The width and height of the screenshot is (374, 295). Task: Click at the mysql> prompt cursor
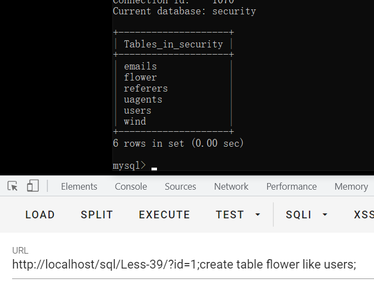(x=154, y=168)
